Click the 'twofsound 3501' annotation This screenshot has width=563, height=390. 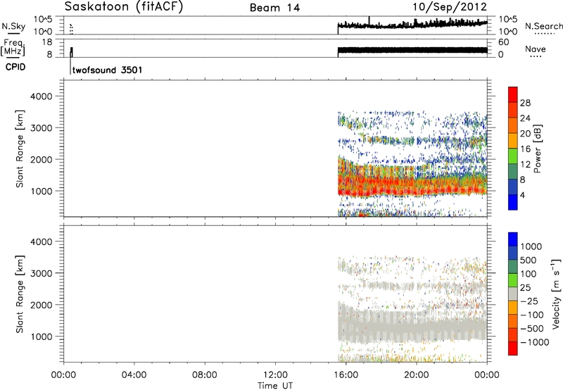click(x=107, y=70)
